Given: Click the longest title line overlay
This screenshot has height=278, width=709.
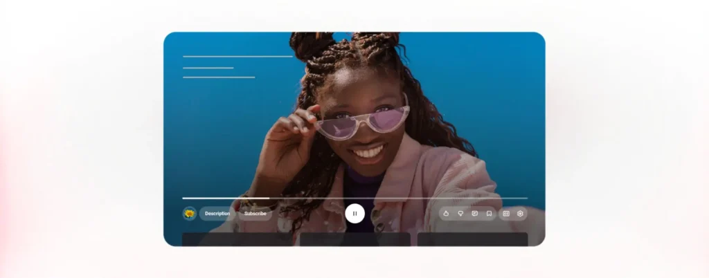Looking at the screenshot, I should (237, 56).
